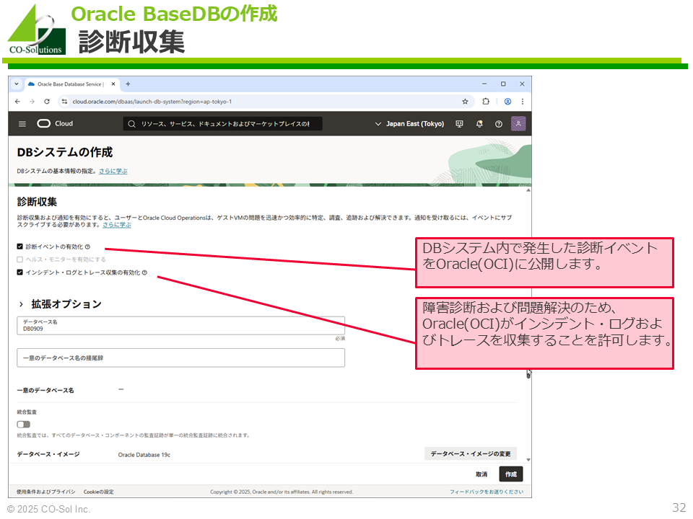
Task: Click the データベース・イメージの変更 button
Action: pos(471,453)
